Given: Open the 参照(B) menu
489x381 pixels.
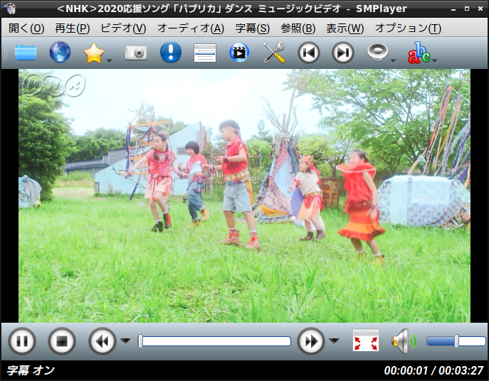Looking at the screenshot, I should 298,28.
